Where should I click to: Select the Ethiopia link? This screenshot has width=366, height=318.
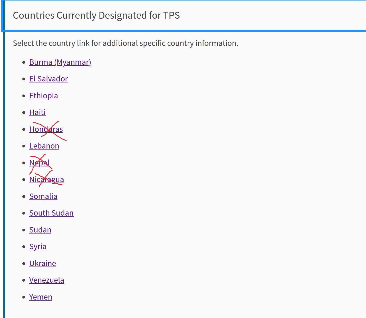pyautogui.click(x=44, y=96)
